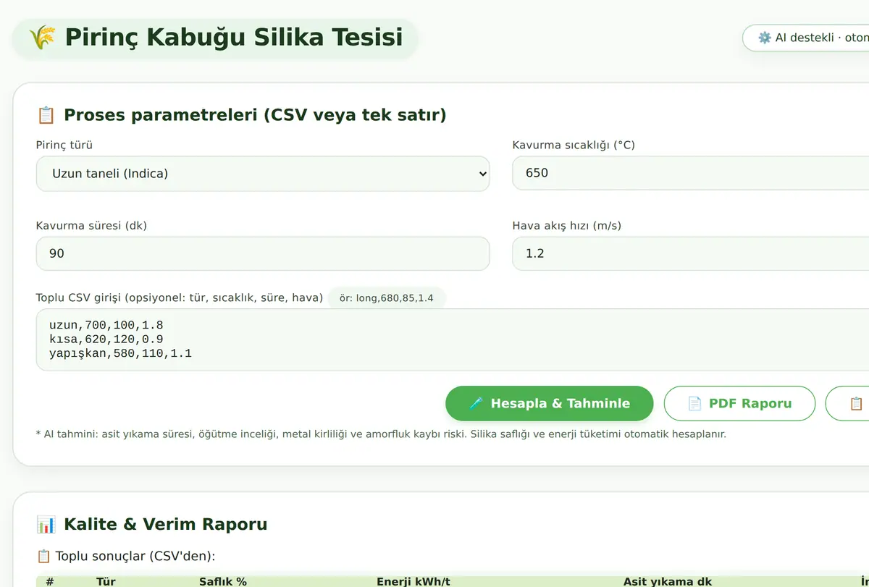869x587 pixels.
Task: Click the test tube icon in Hesapla button
Action: (x=476, y=404)
